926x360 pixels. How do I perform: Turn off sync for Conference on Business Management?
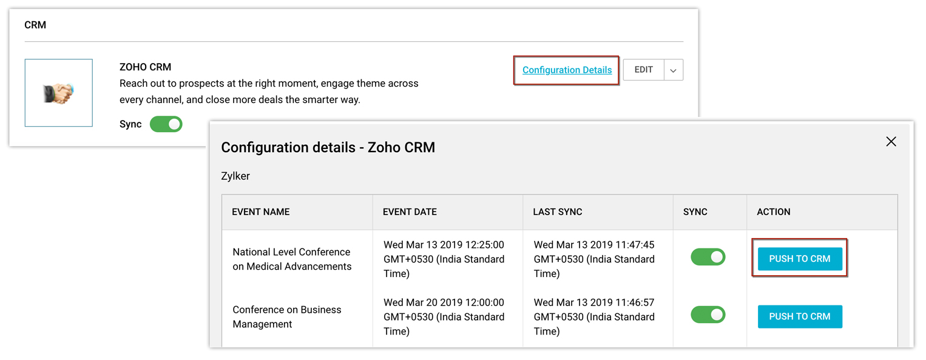pos(708,315)
